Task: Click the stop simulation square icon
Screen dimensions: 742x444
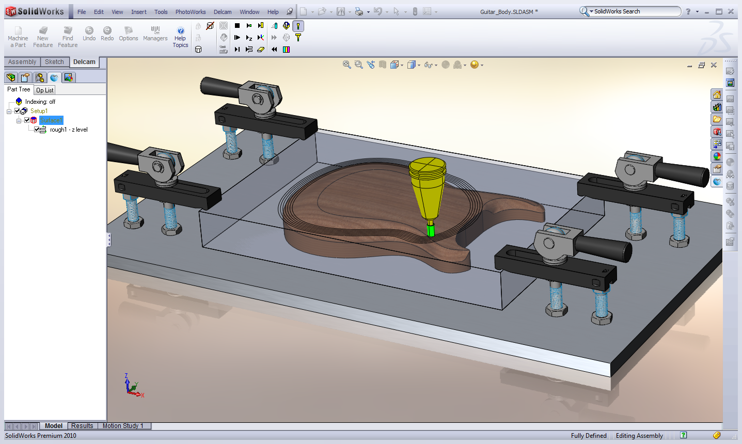Action: click(237, 25)
